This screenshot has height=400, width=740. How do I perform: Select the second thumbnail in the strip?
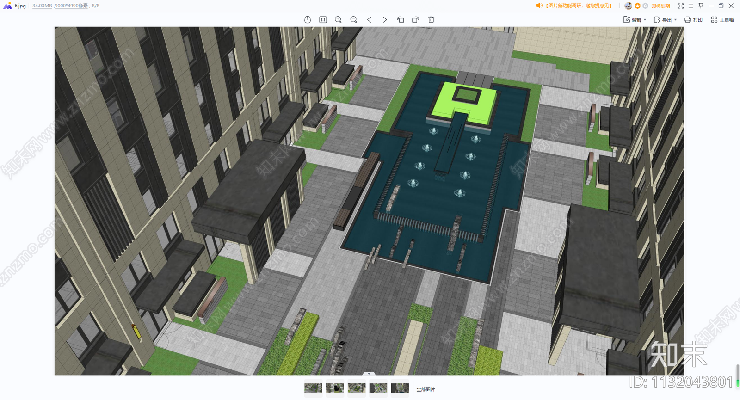click(x=335, y=388)
